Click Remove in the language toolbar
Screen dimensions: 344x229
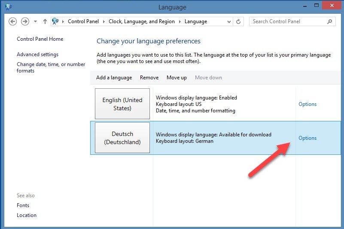coord(149,78)
